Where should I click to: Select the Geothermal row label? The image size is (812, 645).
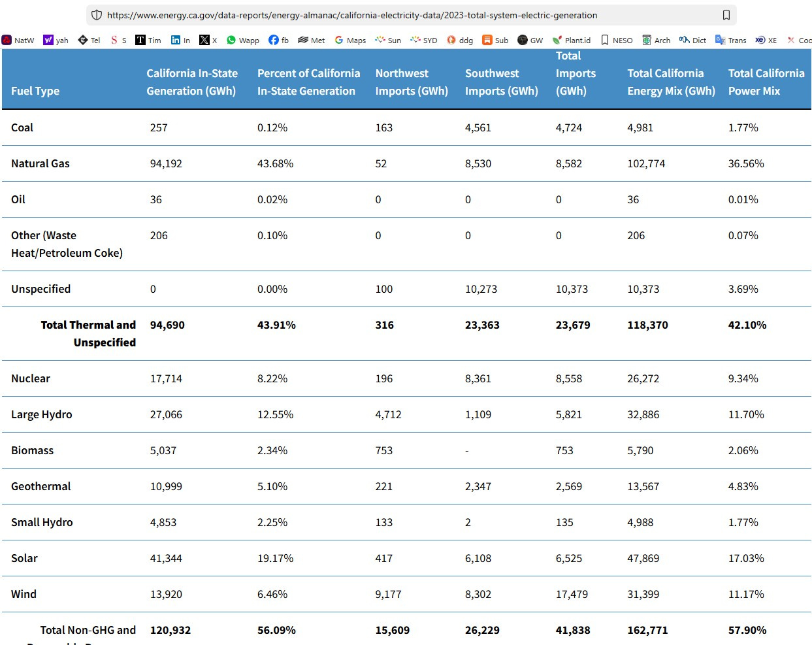pos(41,486)
